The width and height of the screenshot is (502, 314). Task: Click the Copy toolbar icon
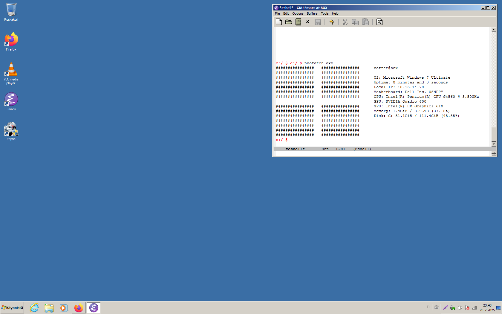(355, 22)
